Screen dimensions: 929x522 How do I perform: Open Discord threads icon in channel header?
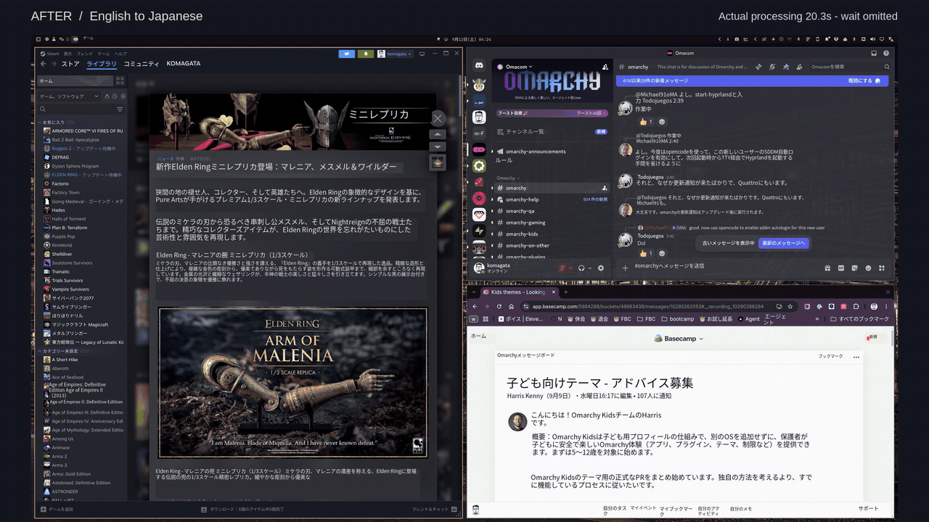coord(758,67)
